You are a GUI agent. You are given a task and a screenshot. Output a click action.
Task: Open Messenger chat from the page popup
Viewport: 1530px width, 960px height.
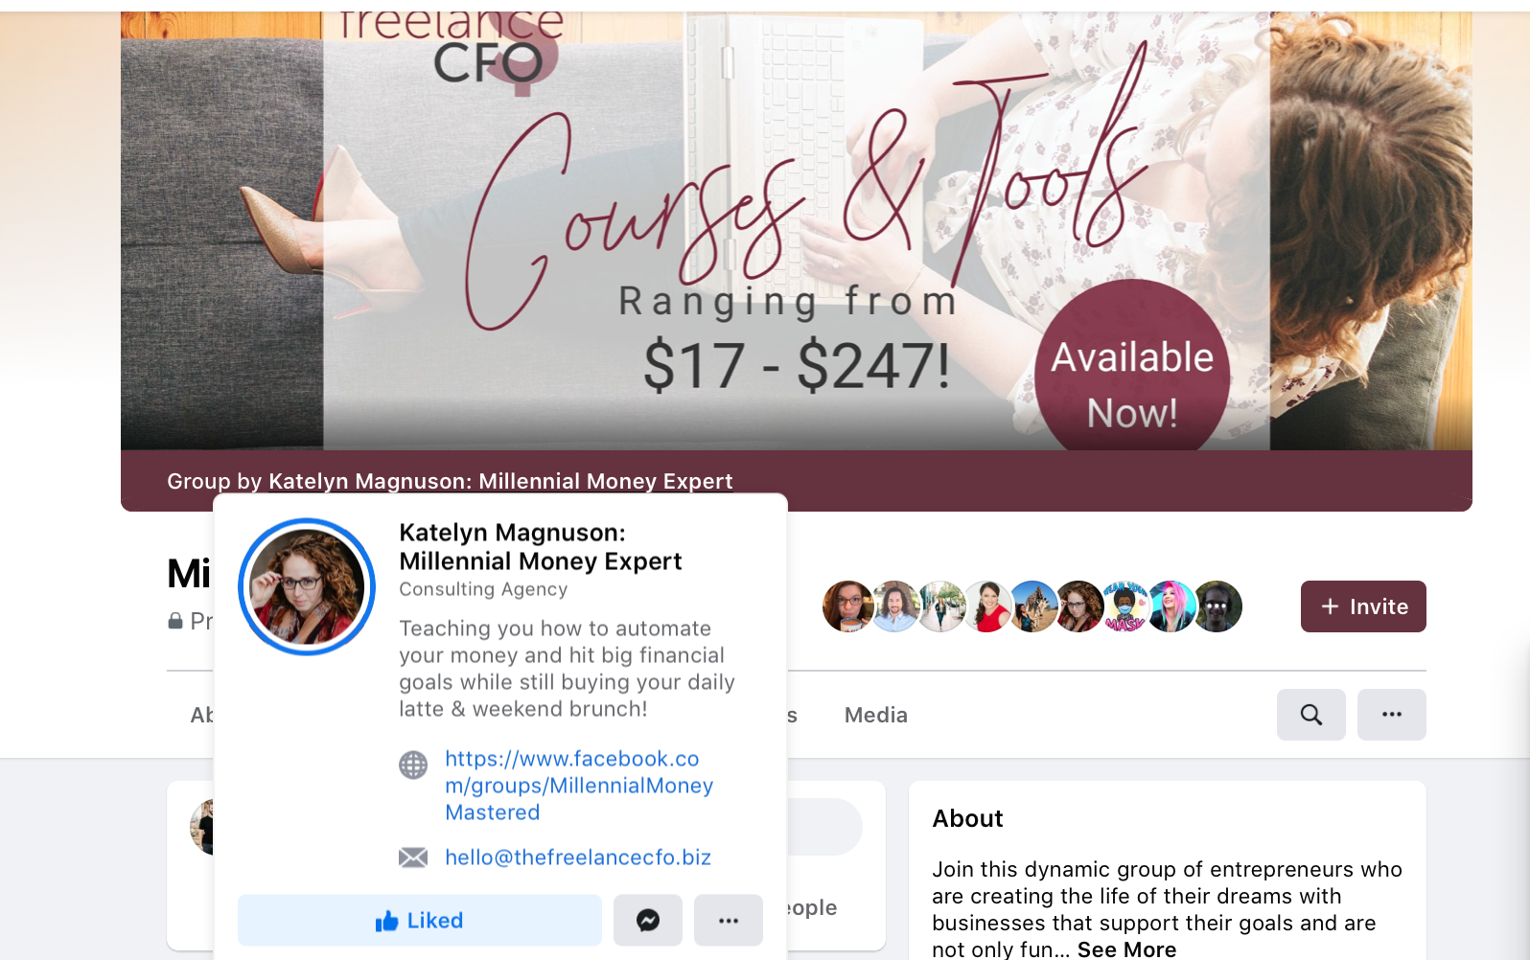click(x=648, y=921)
